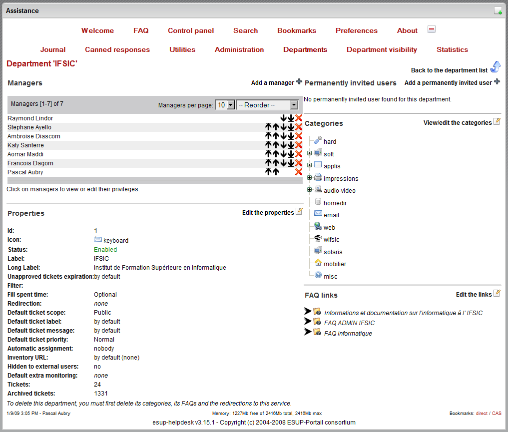Viewport: 508px width, 432px height.
Task: Collapse the menu with the red minus icon
Action: coord(432,29)
